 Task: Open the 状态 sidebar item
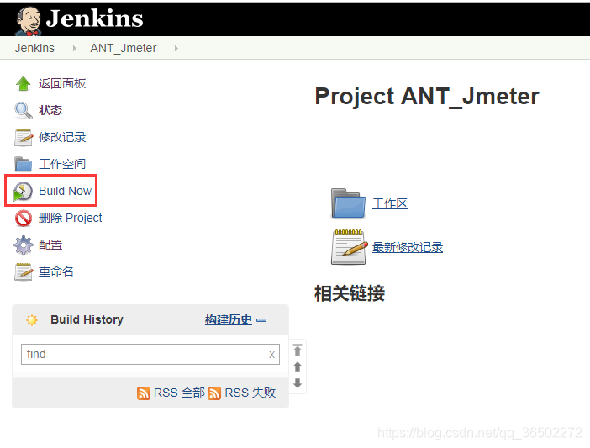pos(50,111)
